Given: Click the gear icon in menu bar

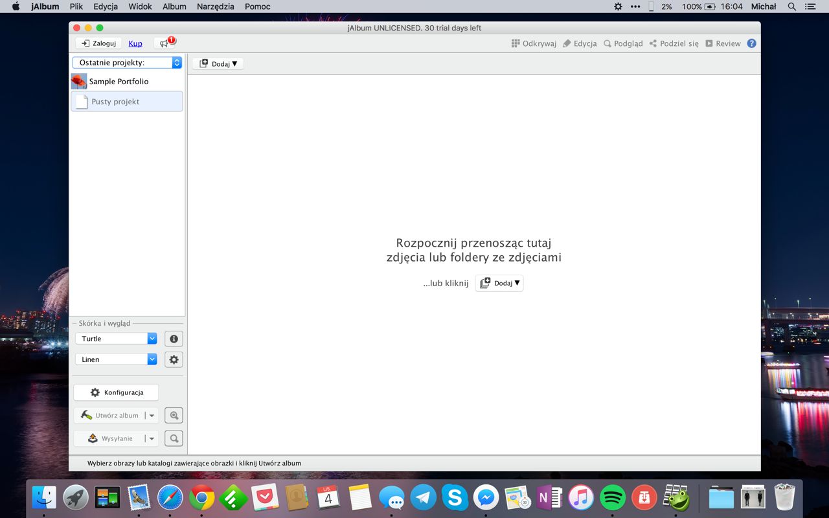Looking at the screenshot, I should pos(618,6).
